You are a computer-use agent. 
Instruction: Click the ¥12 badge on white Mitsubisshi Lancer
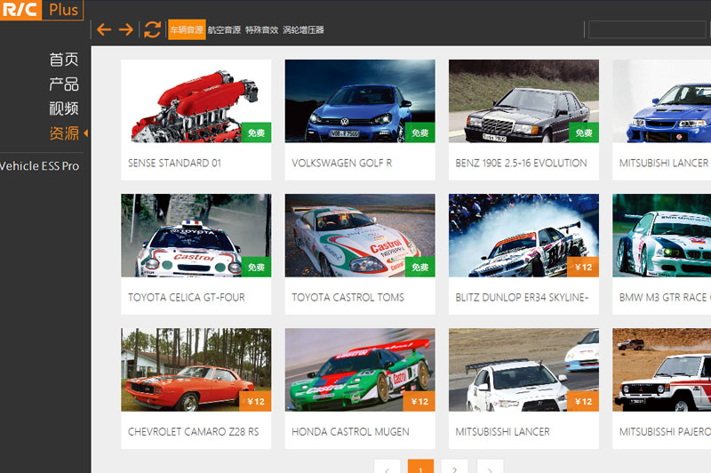tap(584, 401)
